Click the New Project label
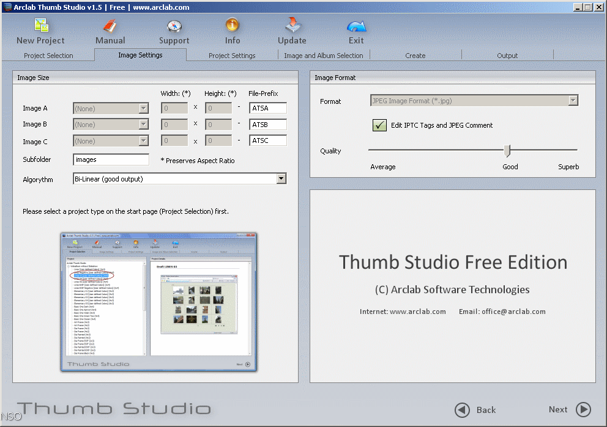This screenshot has height=427, width=607. tap(40, 40)
